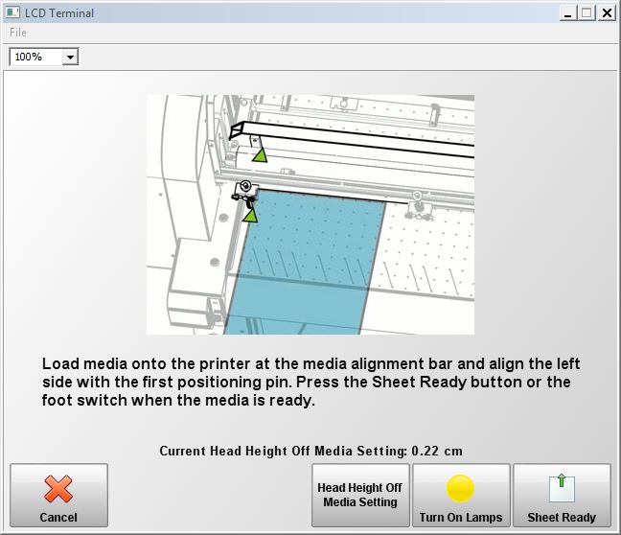The width and height of the screenshot is (621, 535).
Task: Close the LCD Terminal window
Action: (x=607, y=13)
